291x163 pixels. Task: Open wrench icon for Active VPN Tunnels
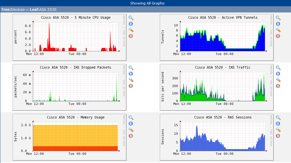(x=278, y=30)
